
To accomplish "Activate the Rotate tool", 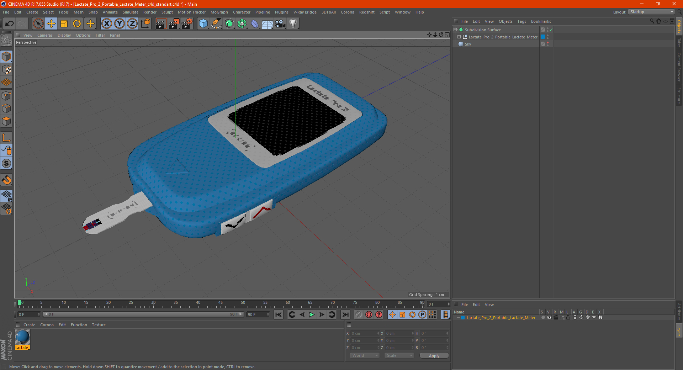I will (x=77, y=24).
